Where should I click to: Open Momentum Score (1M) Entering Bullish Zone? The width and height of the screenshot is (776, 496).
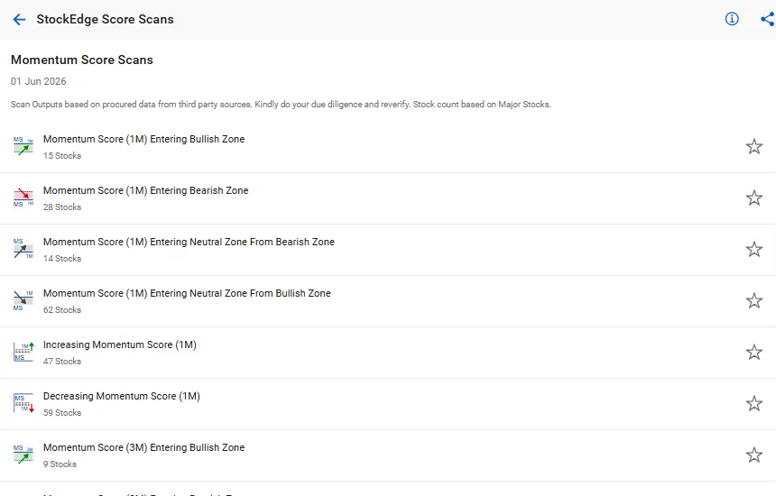click(388, 147)
